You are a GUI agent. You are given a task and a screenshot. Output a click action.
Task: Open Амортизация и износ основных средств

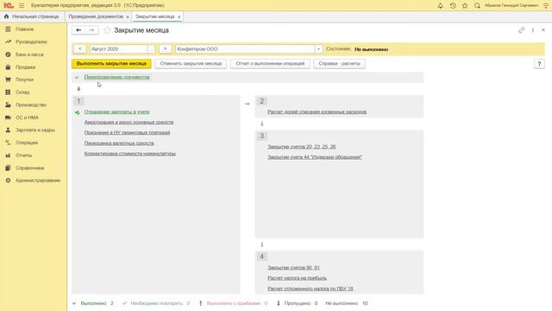pos(129,123)
